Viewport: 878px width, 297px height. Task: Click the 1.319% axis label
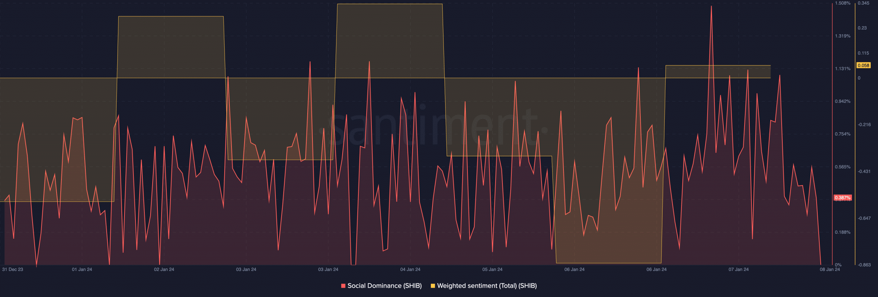point(843,36)
